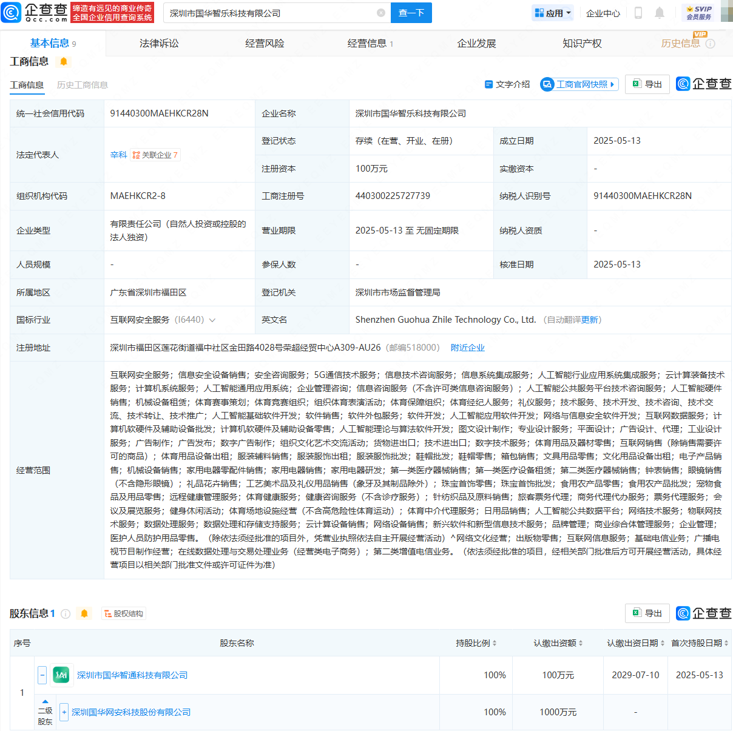Click the credit code 91440300MAEHKCR28N
This screenshot has height=731, width=733.
pos(159,113)
